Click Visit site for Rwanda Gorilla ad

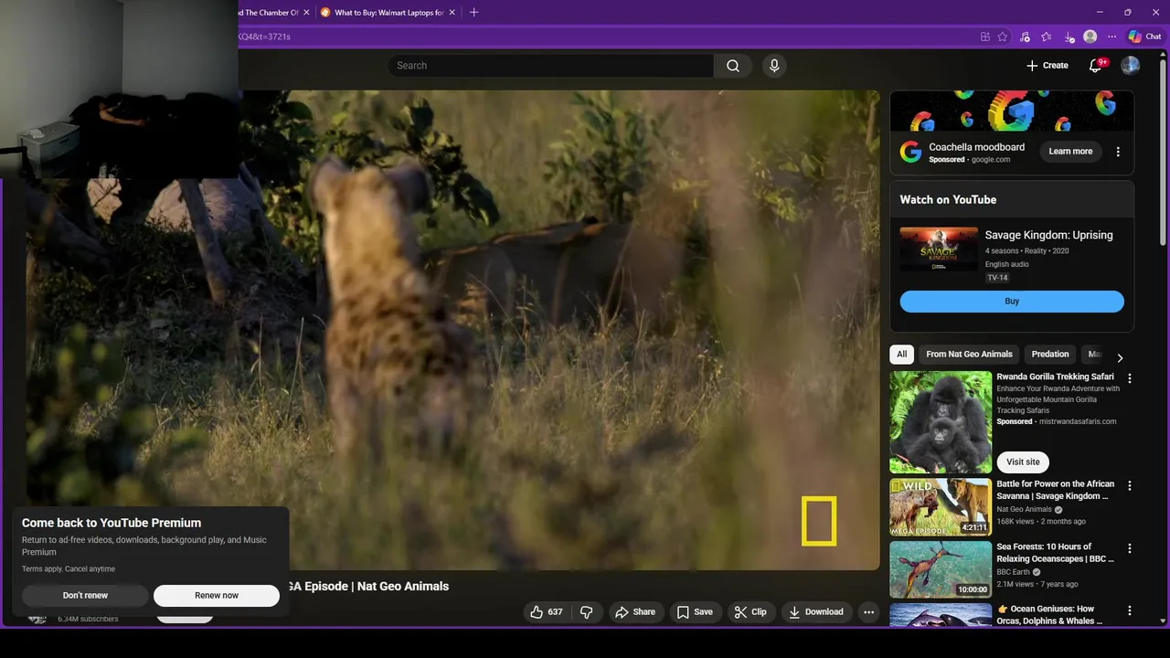[x=1023, y=462]
